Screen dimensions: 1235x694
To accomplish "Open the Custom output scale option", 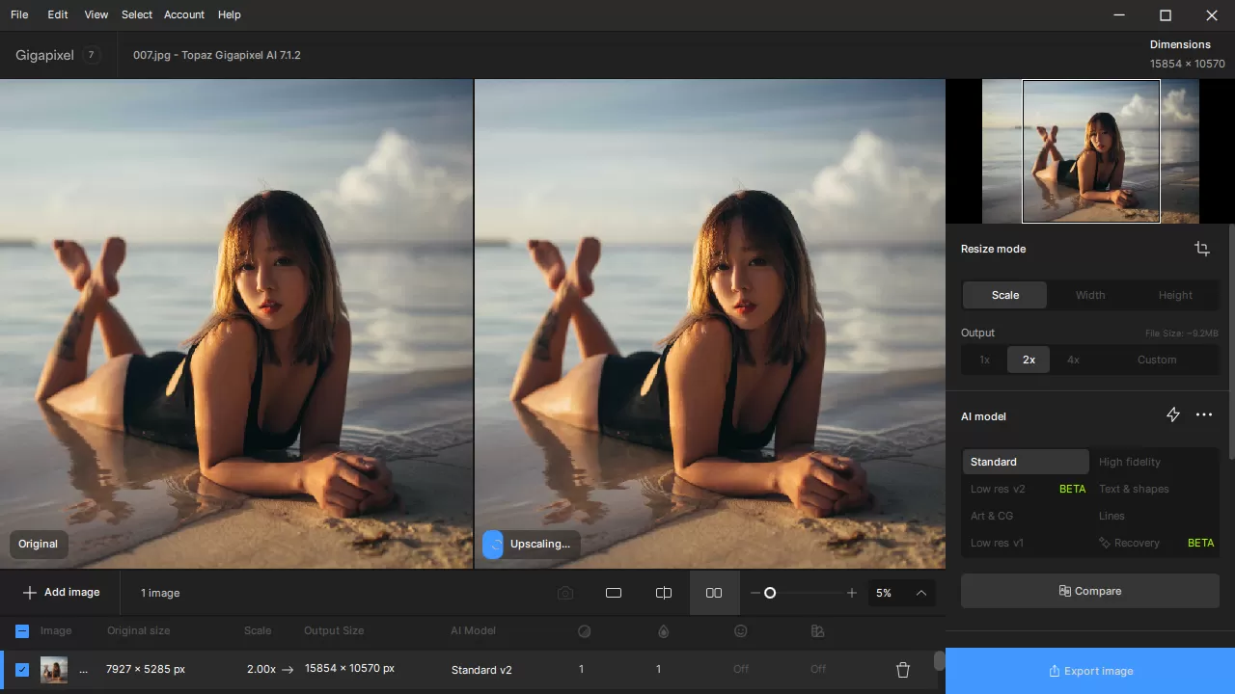I will [x=1157, y=359].
